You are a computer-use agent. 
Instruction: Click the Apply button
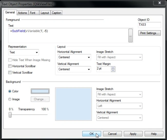[133, 134]
